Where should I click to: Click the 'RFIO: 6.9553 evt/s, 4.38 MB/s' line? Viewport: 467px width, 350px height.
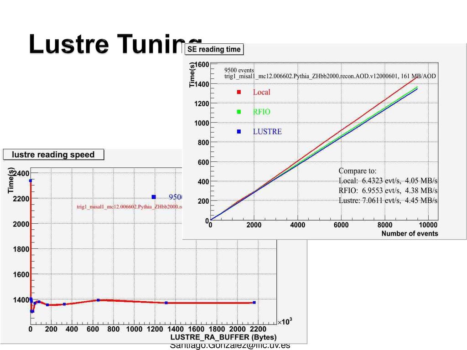click(x=388, y=190)
